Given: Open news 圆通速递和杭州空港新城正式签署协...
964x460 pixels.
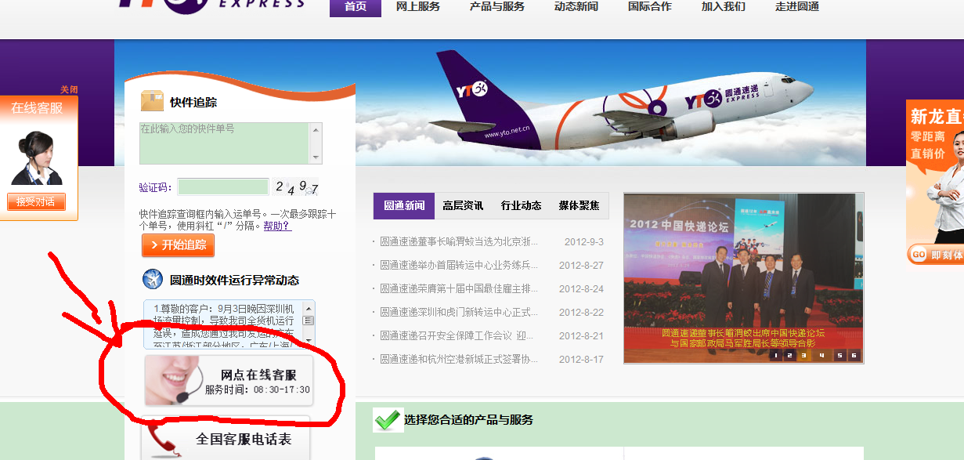Looking at the screenshot, I should (459, 359).
